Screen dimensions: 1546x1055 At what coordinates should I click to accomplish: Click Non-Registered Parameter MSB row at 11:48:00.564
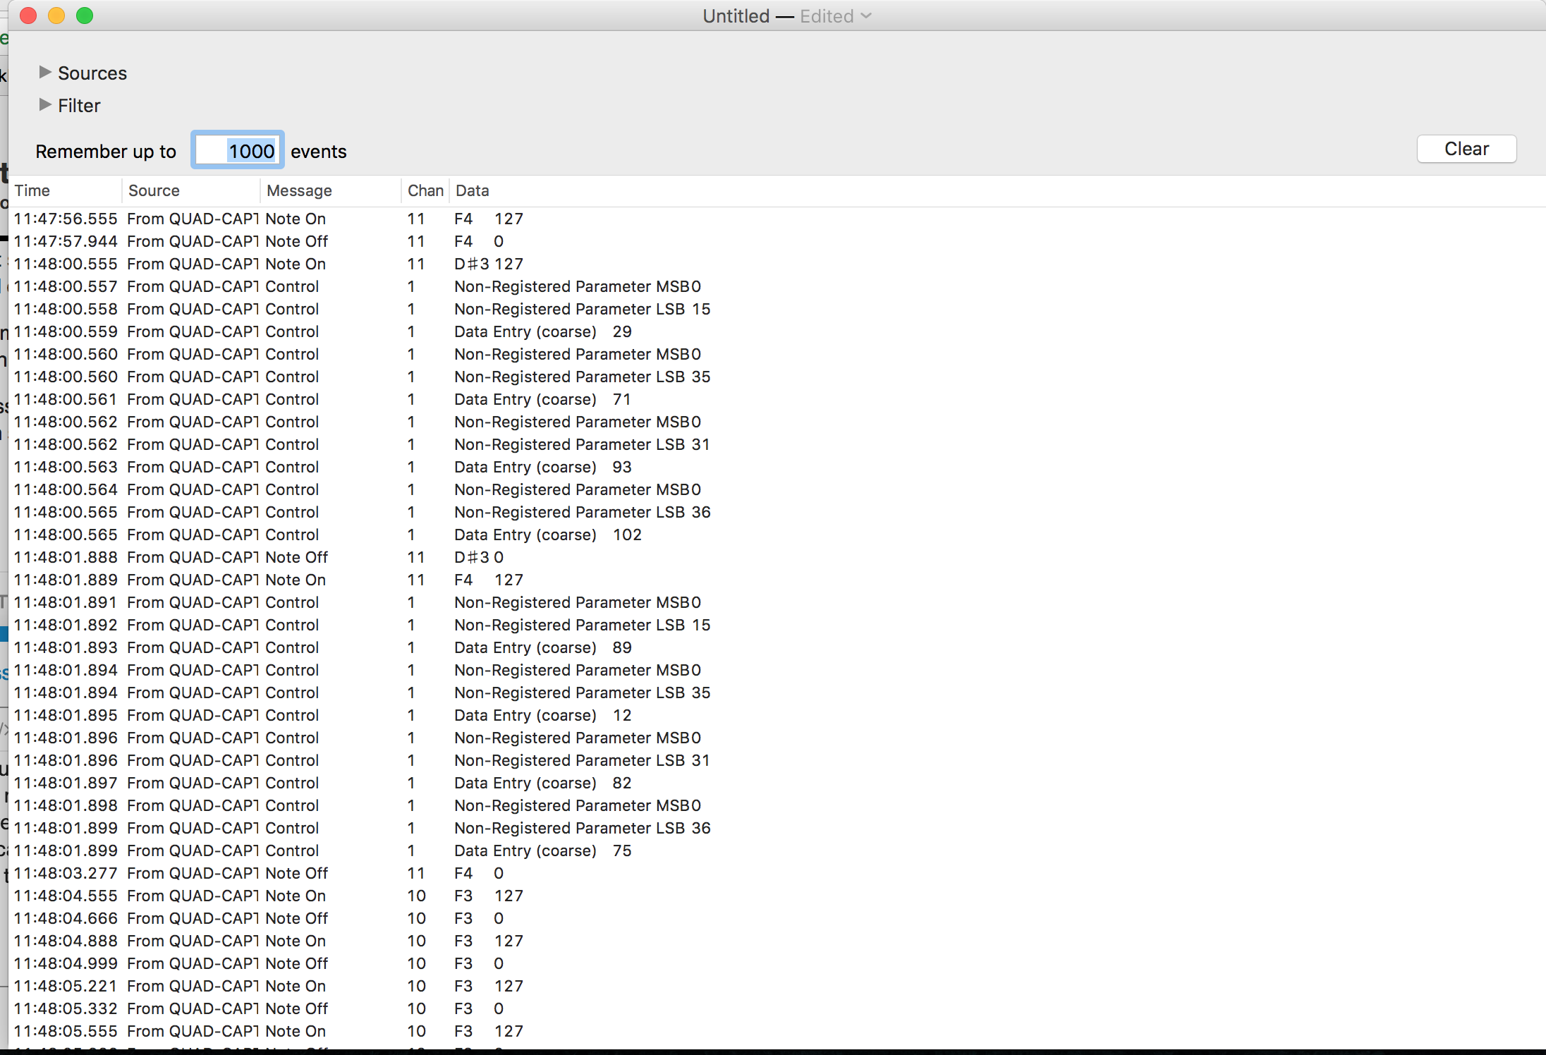(777, 489)
